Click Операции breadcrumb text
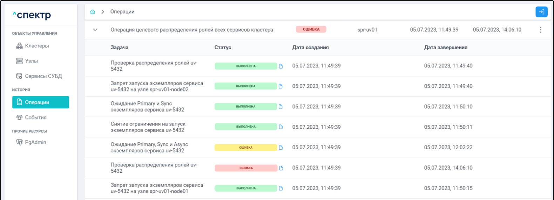The image size is (554, 200). (x=122, y=12)
